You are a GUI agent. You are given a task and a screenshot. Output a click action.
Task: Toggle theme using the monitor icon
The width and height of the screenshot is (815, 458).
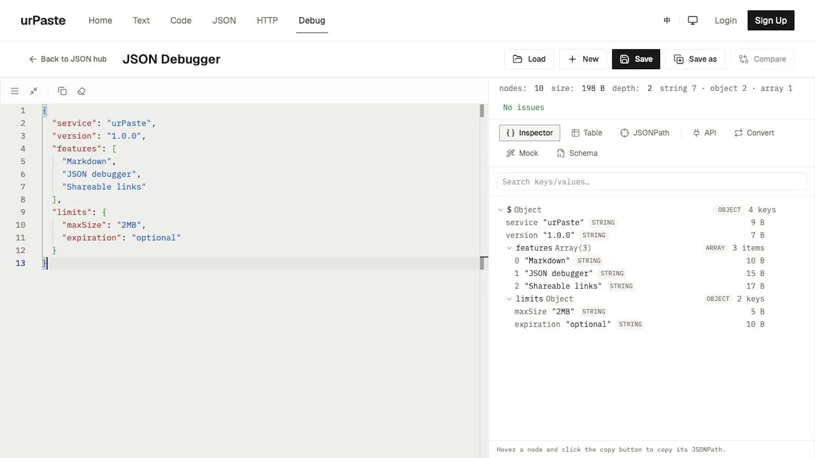point(693,20)
